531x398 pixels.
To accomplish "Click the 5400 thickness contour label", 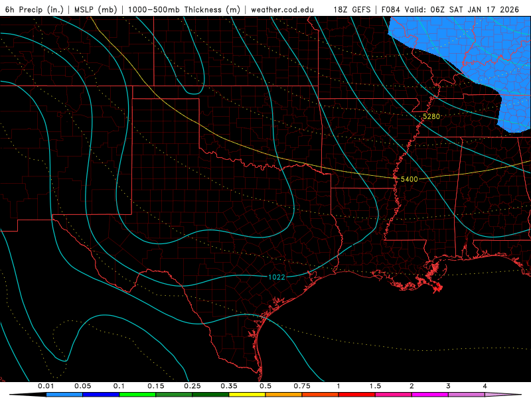I will [409, 179].
